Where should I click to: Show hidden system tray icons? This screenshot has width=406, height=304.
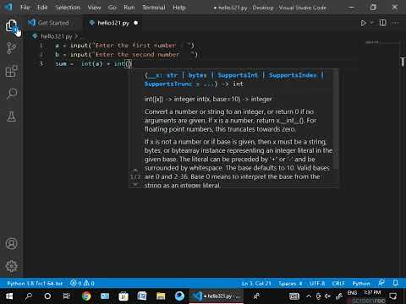(309, 296)
